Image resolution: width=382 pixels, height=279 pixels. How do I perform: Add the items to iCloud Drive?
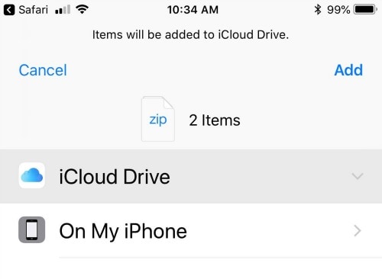click(348, 70)
